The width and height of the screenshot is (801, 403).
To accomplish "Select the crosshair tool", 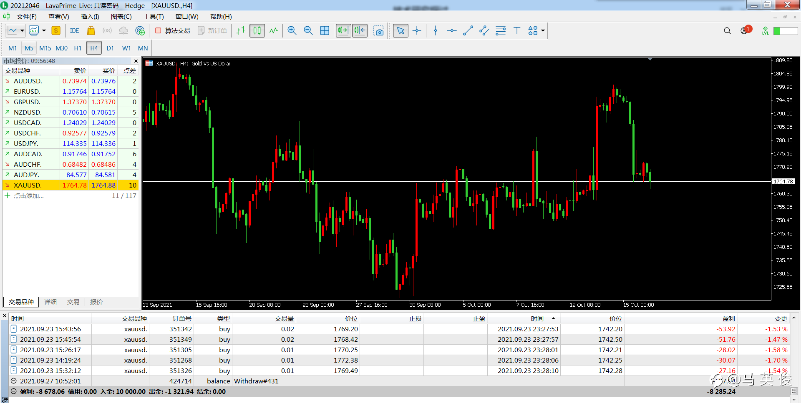I will 417,31.
